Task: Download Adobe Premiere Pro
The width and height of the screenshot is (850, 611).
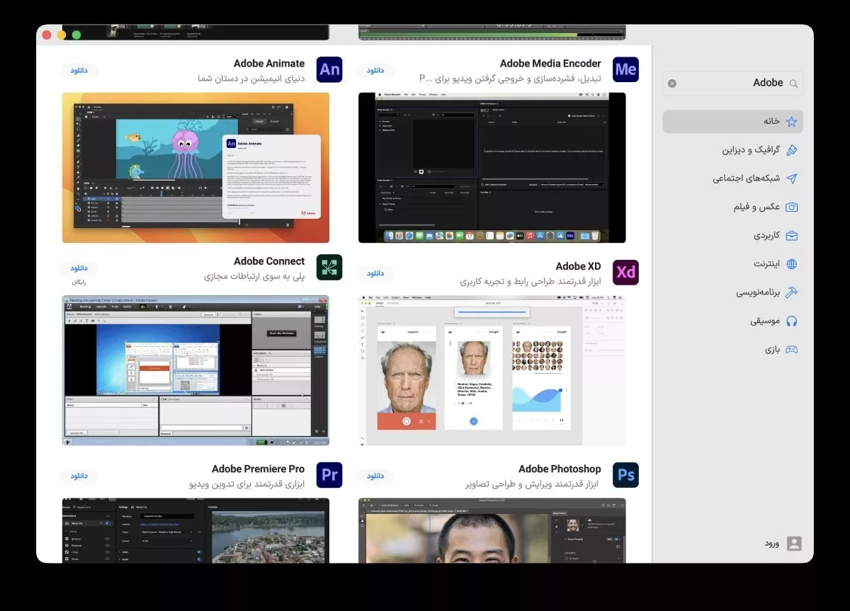Action: click(x=79, y=475)
